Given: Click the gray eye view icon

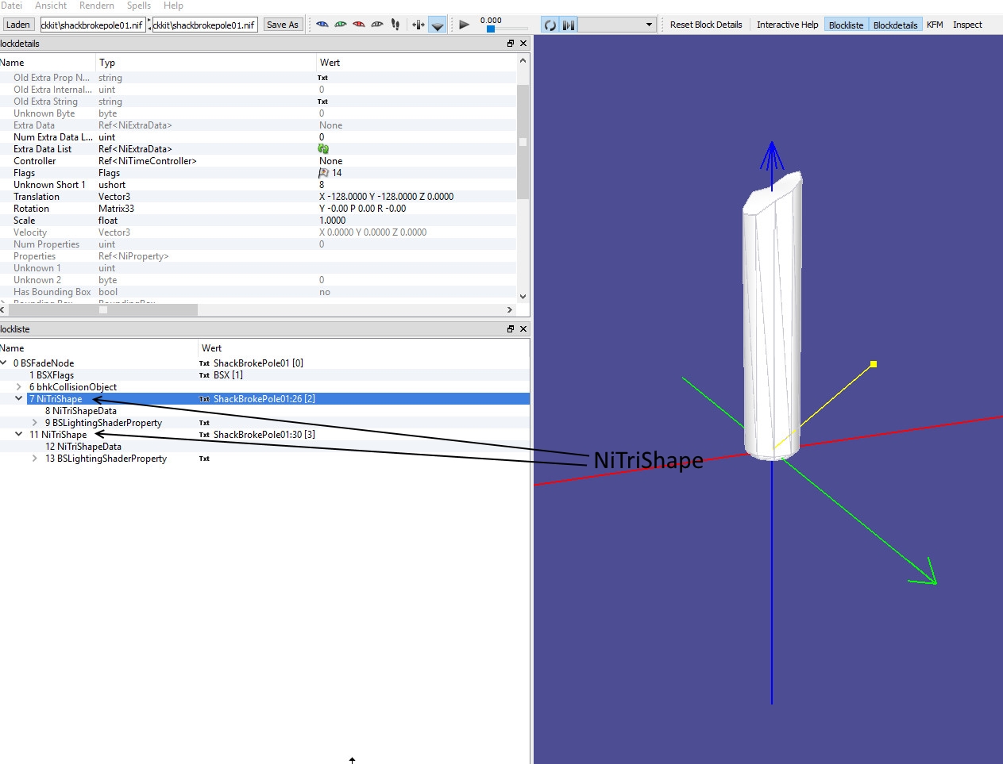Looking at the screenshot, I should [x=377, y=25].
